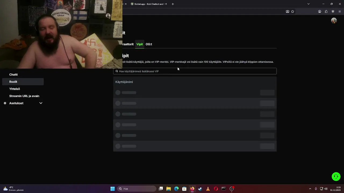Open the volume speaker tray icon

point(326,189)
